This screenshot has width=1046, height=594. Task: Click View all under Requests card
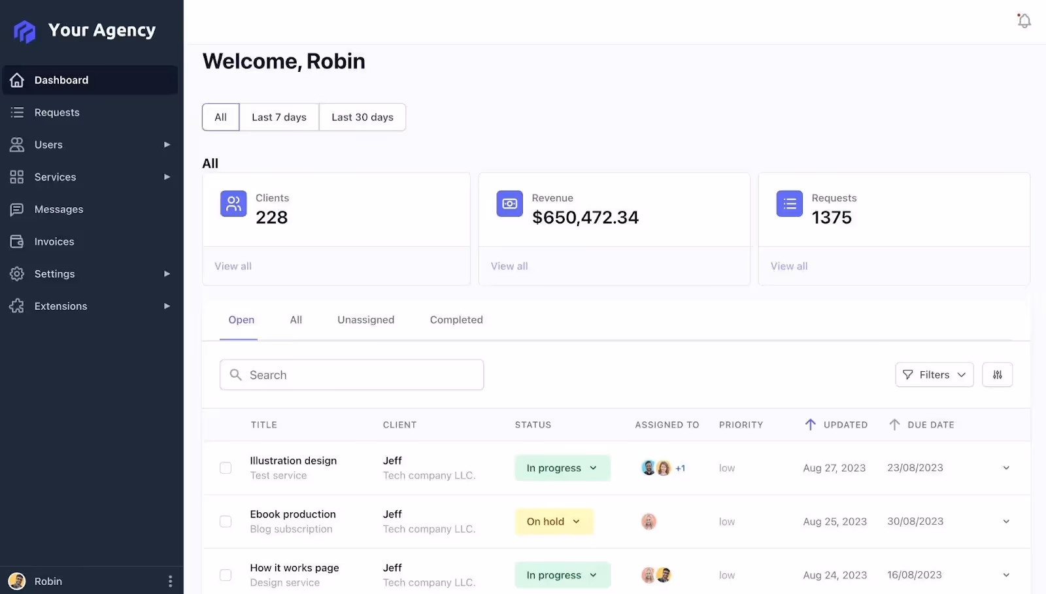tap(789, 266)
